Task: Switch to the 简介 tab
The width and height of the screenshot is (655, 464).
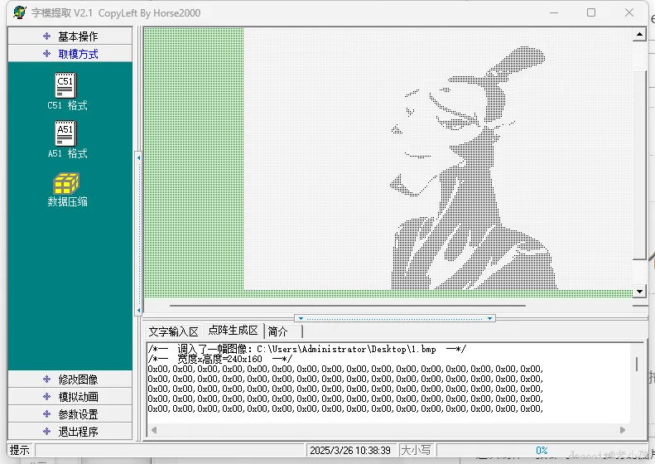Action: pyautogui.click(x=283, y=331)
